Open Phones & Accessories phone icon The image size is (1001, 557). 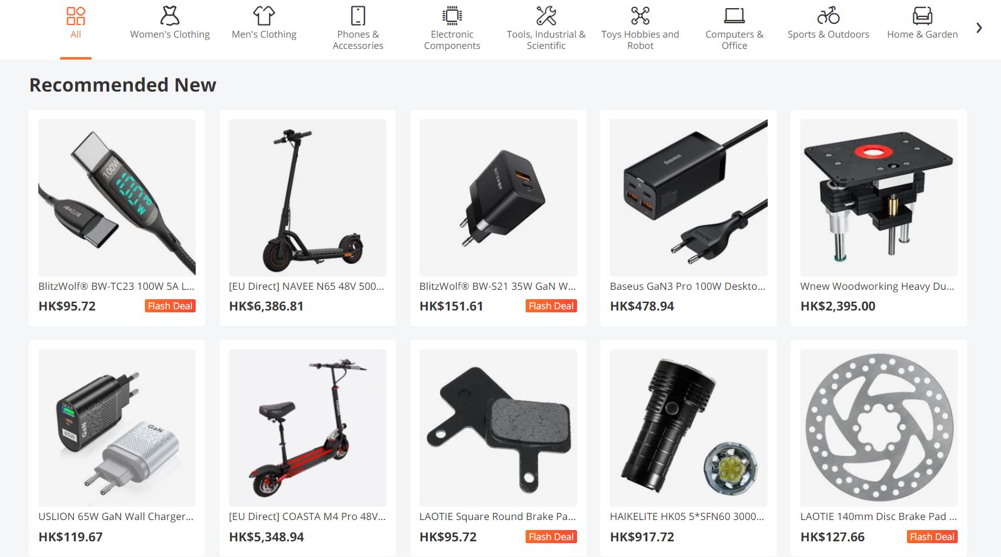(x=358, y=16)
